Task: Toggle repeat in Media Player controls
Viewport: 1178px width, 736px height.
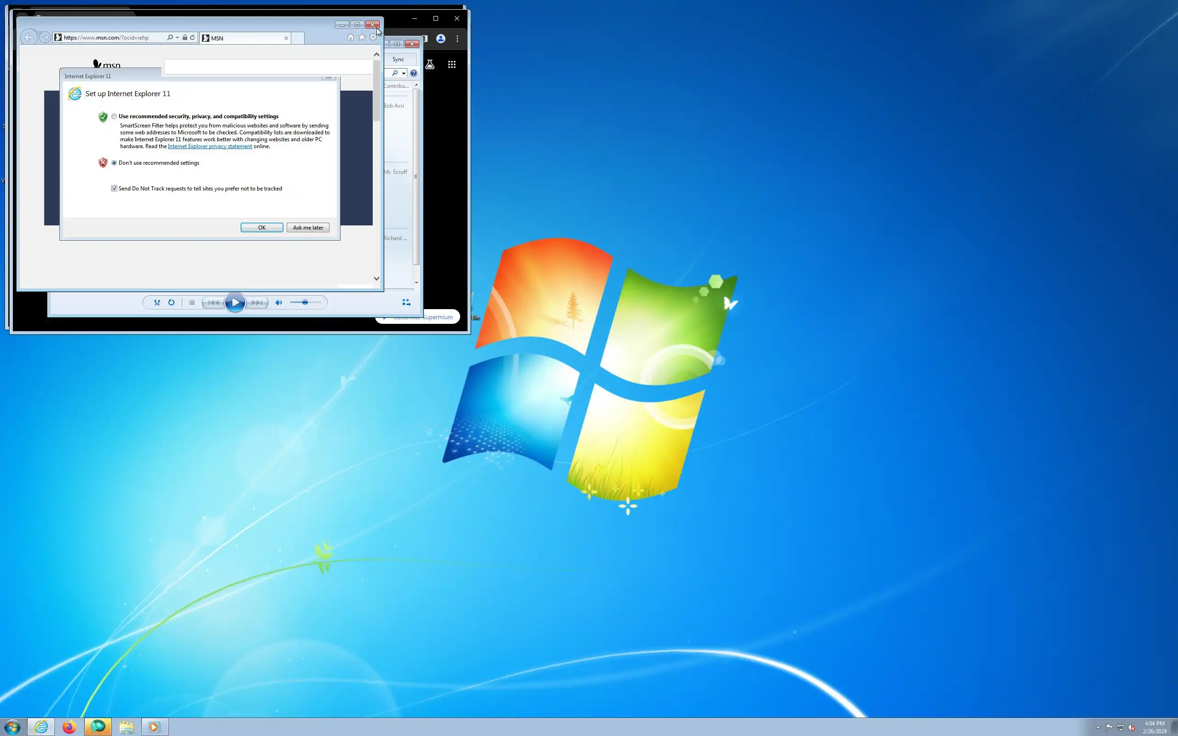Action: click(171, 302)
